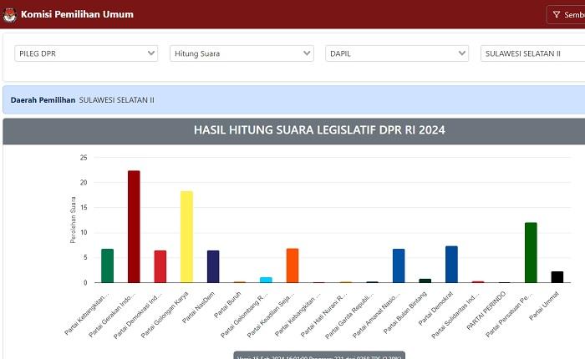Image resolution: width=585 pixels, height=359 pixels.
Task: Click the yellow Partai Golongan Karya bar
Action: pos(186,236)
